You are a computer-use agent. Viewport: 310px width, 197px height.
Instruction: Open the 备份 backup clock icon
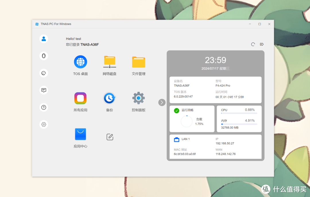(109, 98)
